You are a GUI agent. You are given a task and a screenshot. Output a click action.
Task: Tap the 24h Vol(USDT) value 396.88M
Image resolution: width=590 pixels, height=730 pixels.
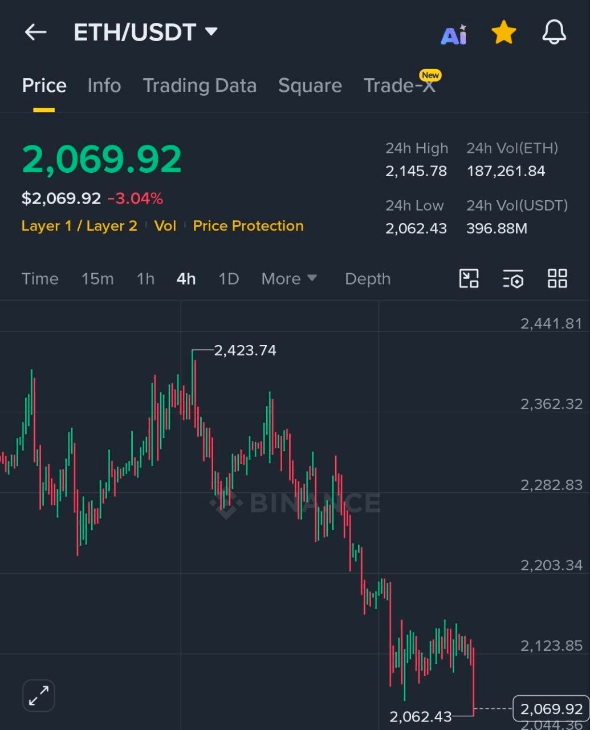pos(497,229)
